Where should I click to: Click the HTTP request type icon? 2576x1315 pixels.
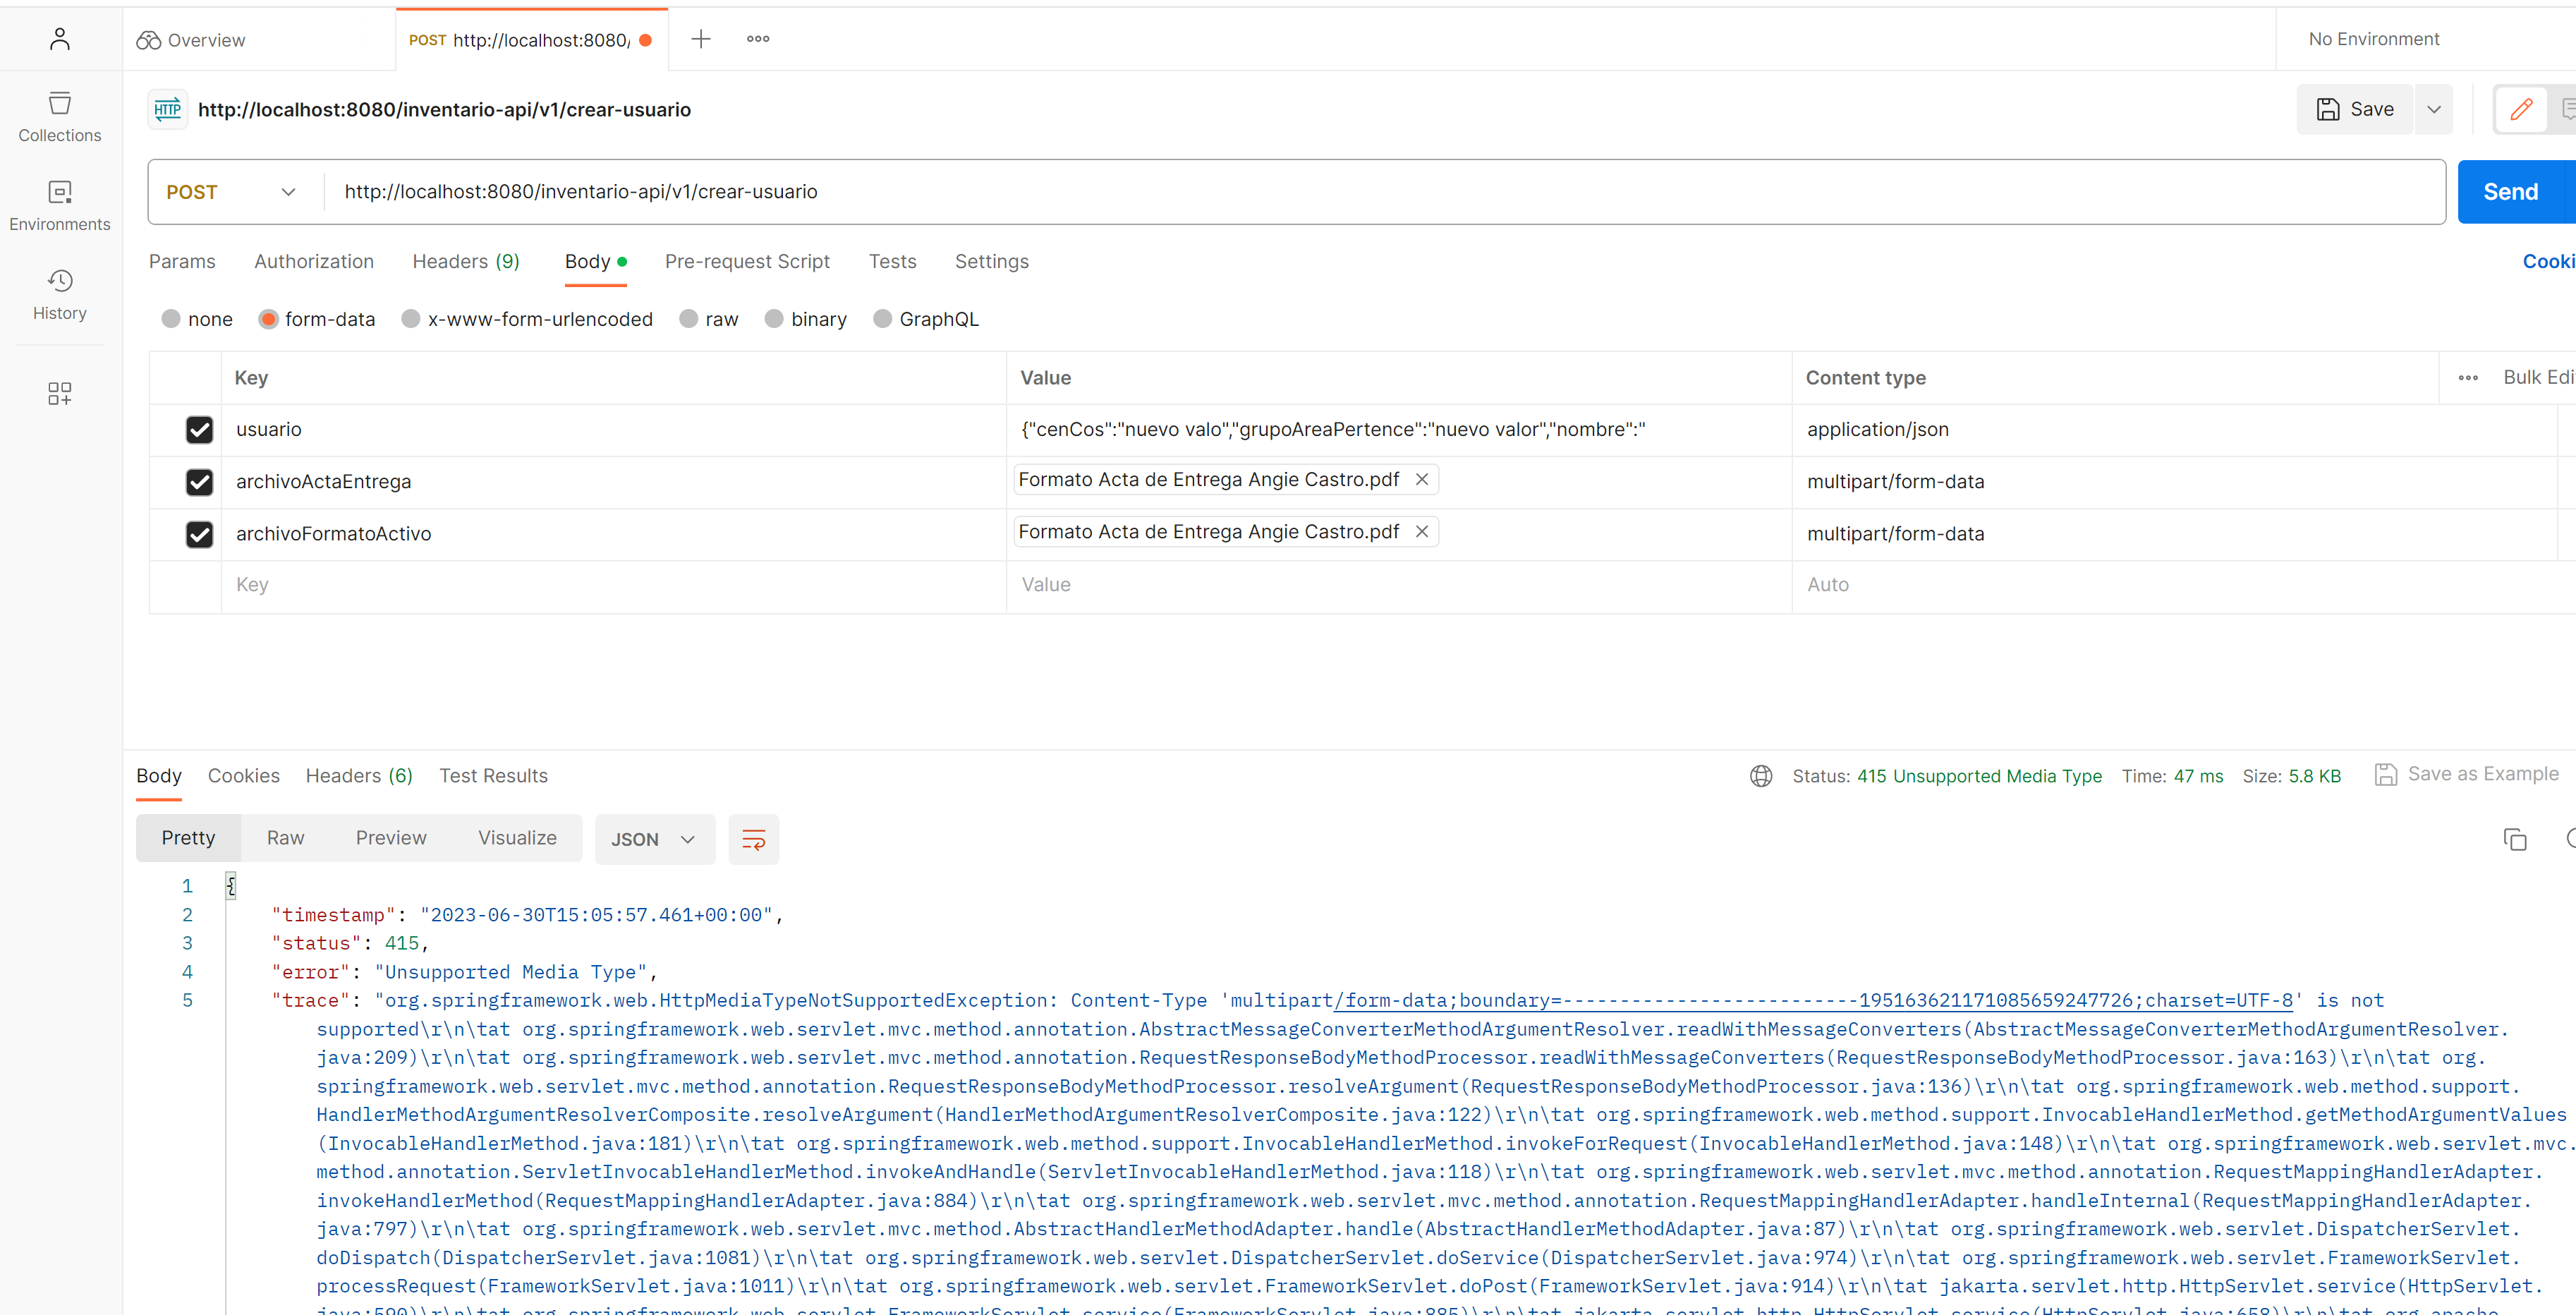[x=168, y=109]
